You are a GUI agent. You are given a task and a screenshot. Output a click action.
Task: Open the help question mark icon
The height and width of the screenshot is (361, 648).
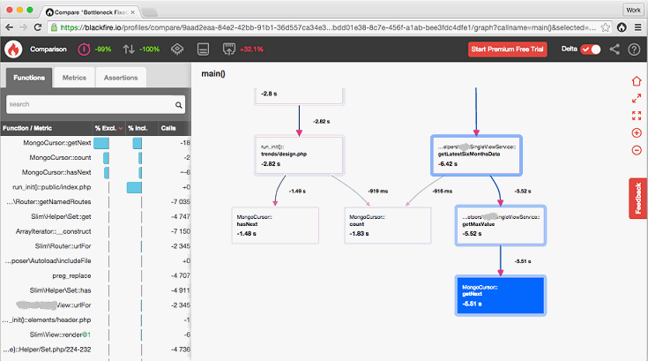(x=633, y=49)
